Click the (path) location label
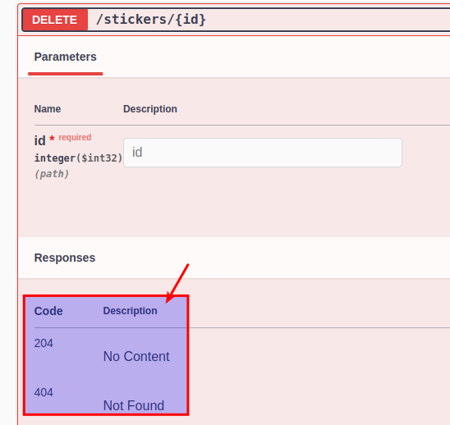Viewport: 450px width, 425px height. click(x=52, y=174)
